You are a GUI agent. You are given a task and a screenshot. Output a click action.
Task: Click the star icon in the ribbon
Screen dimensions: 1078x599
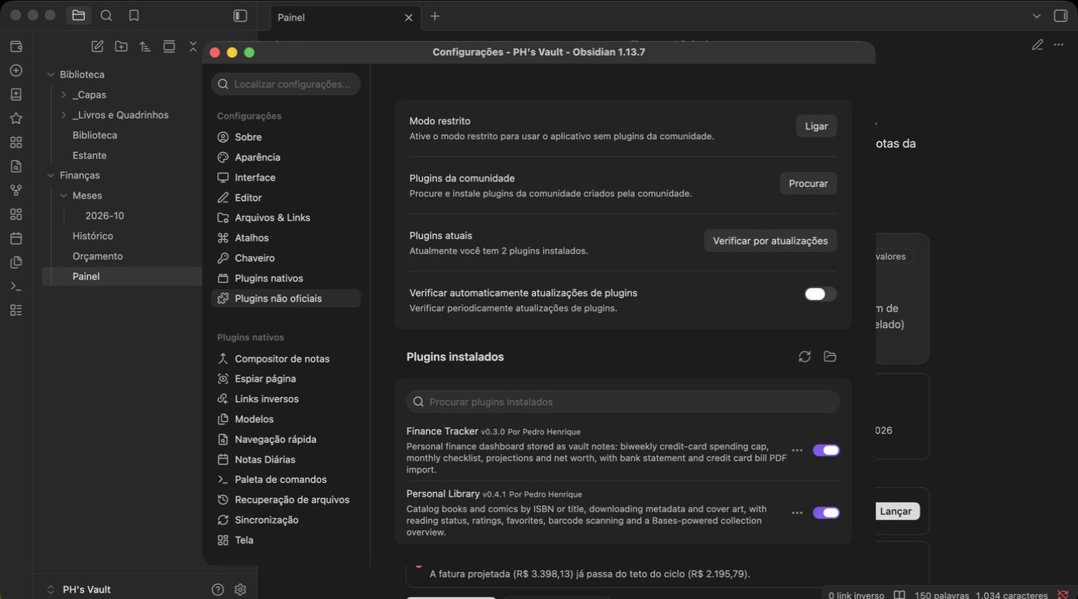(16, 119)
